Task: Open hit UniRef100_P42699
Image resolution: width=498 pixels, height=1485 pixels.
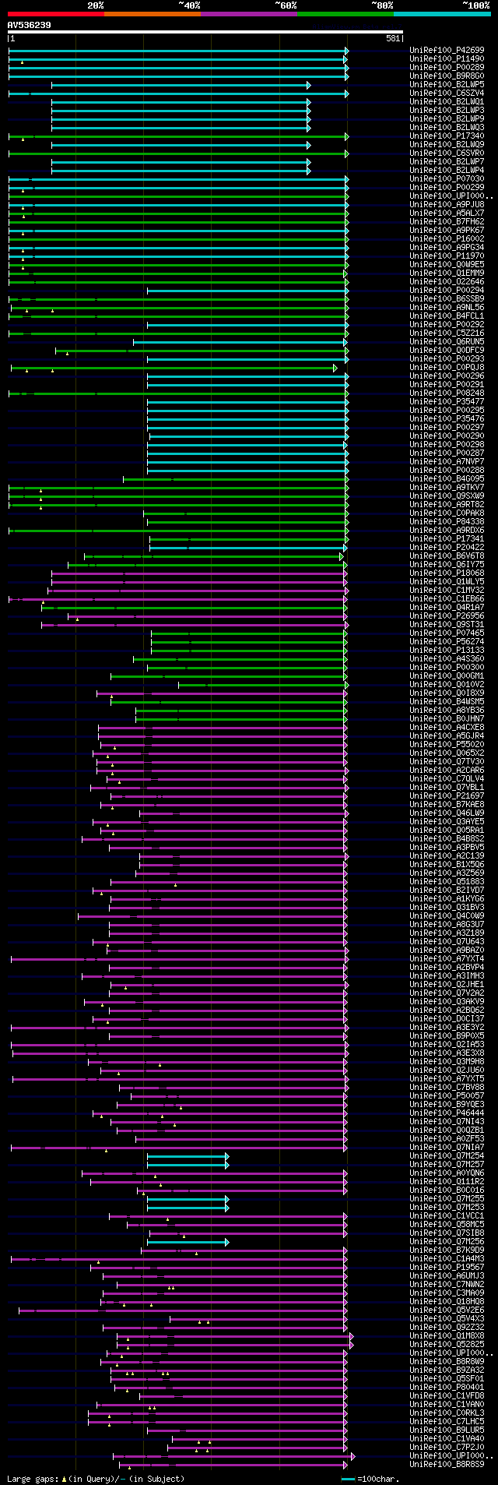Action: tap(447, 51)
